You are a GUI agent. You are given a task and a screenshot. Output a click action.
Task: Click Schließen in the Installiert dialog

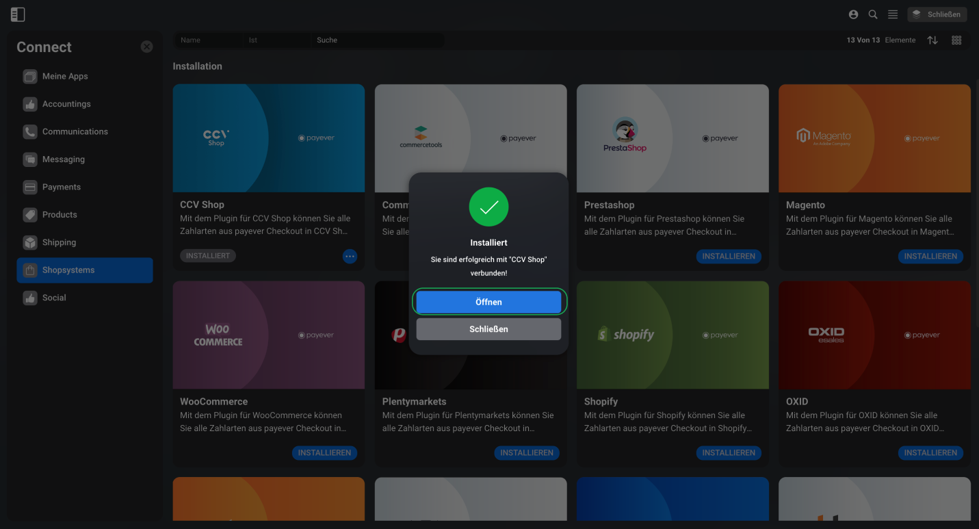(488, 329)
